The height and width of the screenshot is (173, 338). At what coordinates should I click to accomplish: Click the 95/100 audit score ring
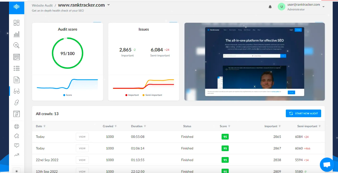(x=68, y=53)
